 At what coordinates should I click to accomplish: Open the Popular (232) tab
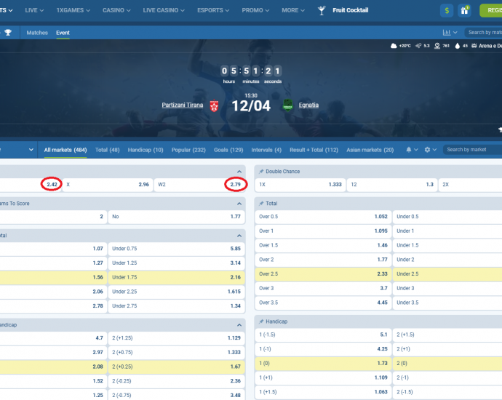pos(188,150)
